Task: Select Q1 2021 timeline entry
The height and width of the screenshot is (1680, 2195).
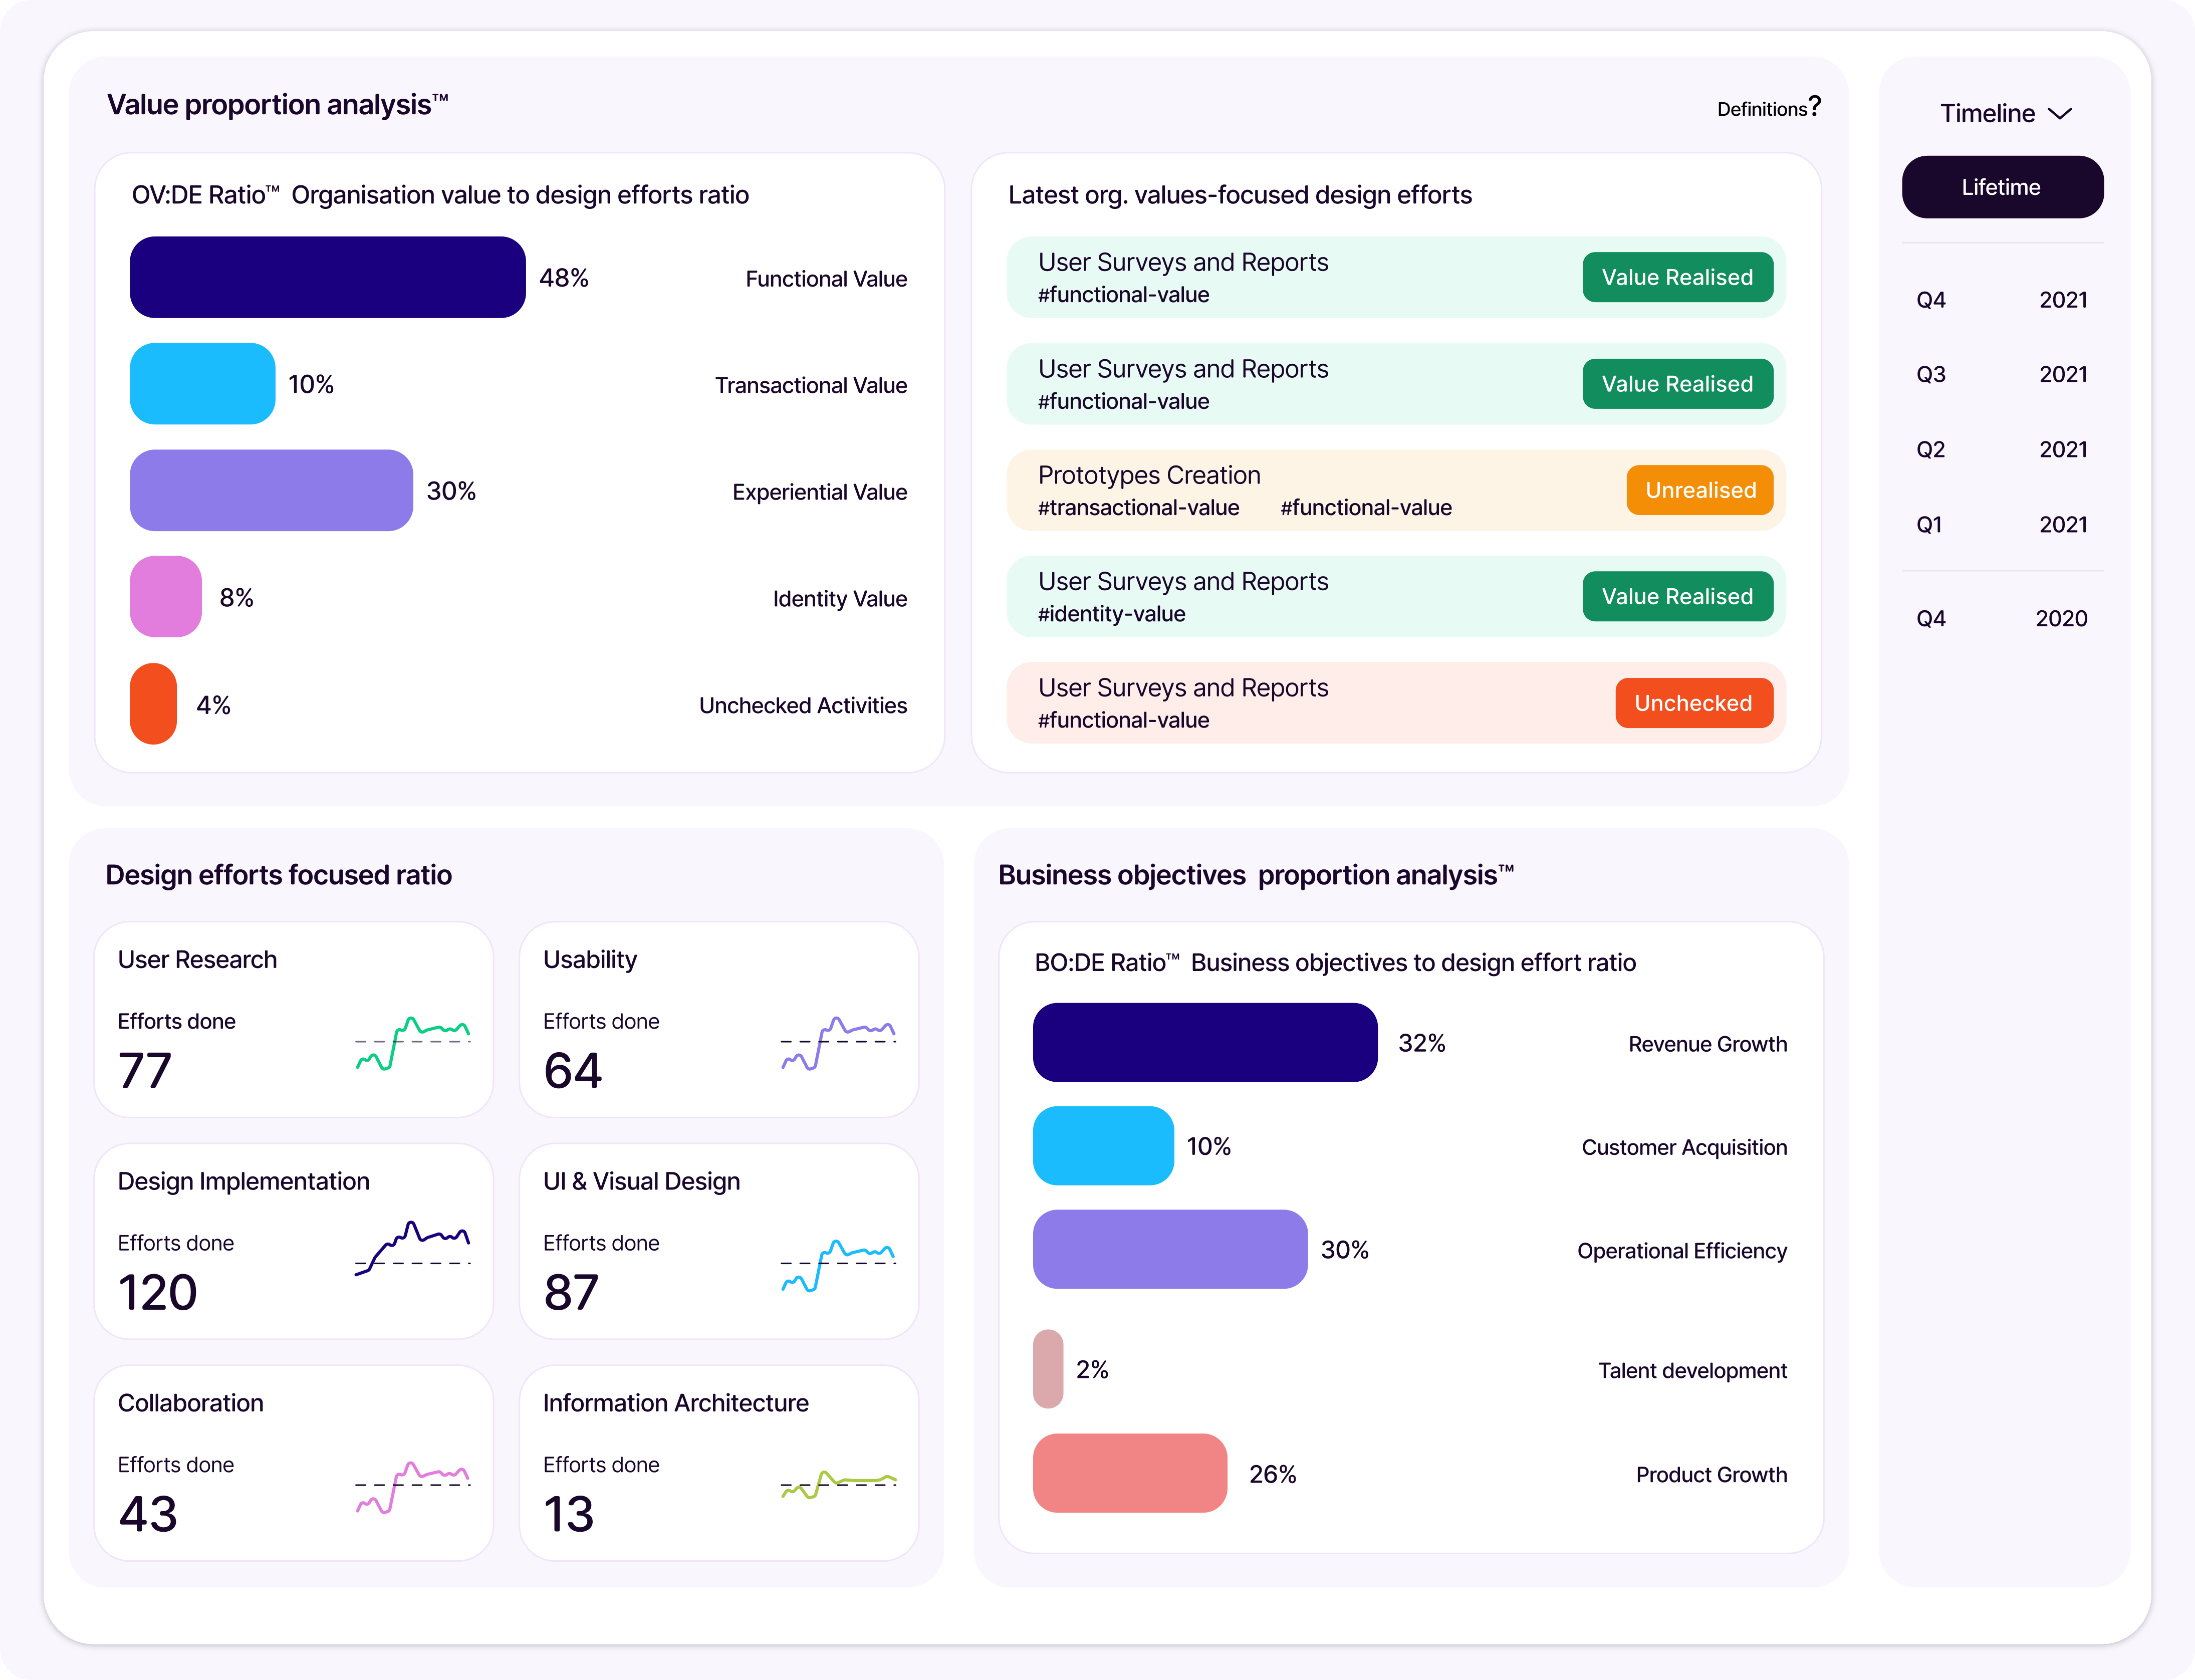Action: pos(2001,525)
